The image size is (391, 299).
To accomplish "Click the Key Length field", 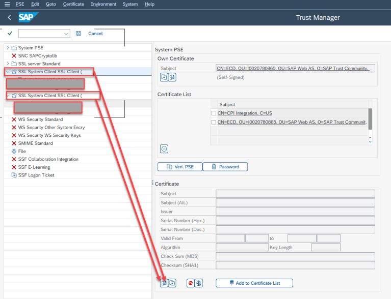I will 326,247.
